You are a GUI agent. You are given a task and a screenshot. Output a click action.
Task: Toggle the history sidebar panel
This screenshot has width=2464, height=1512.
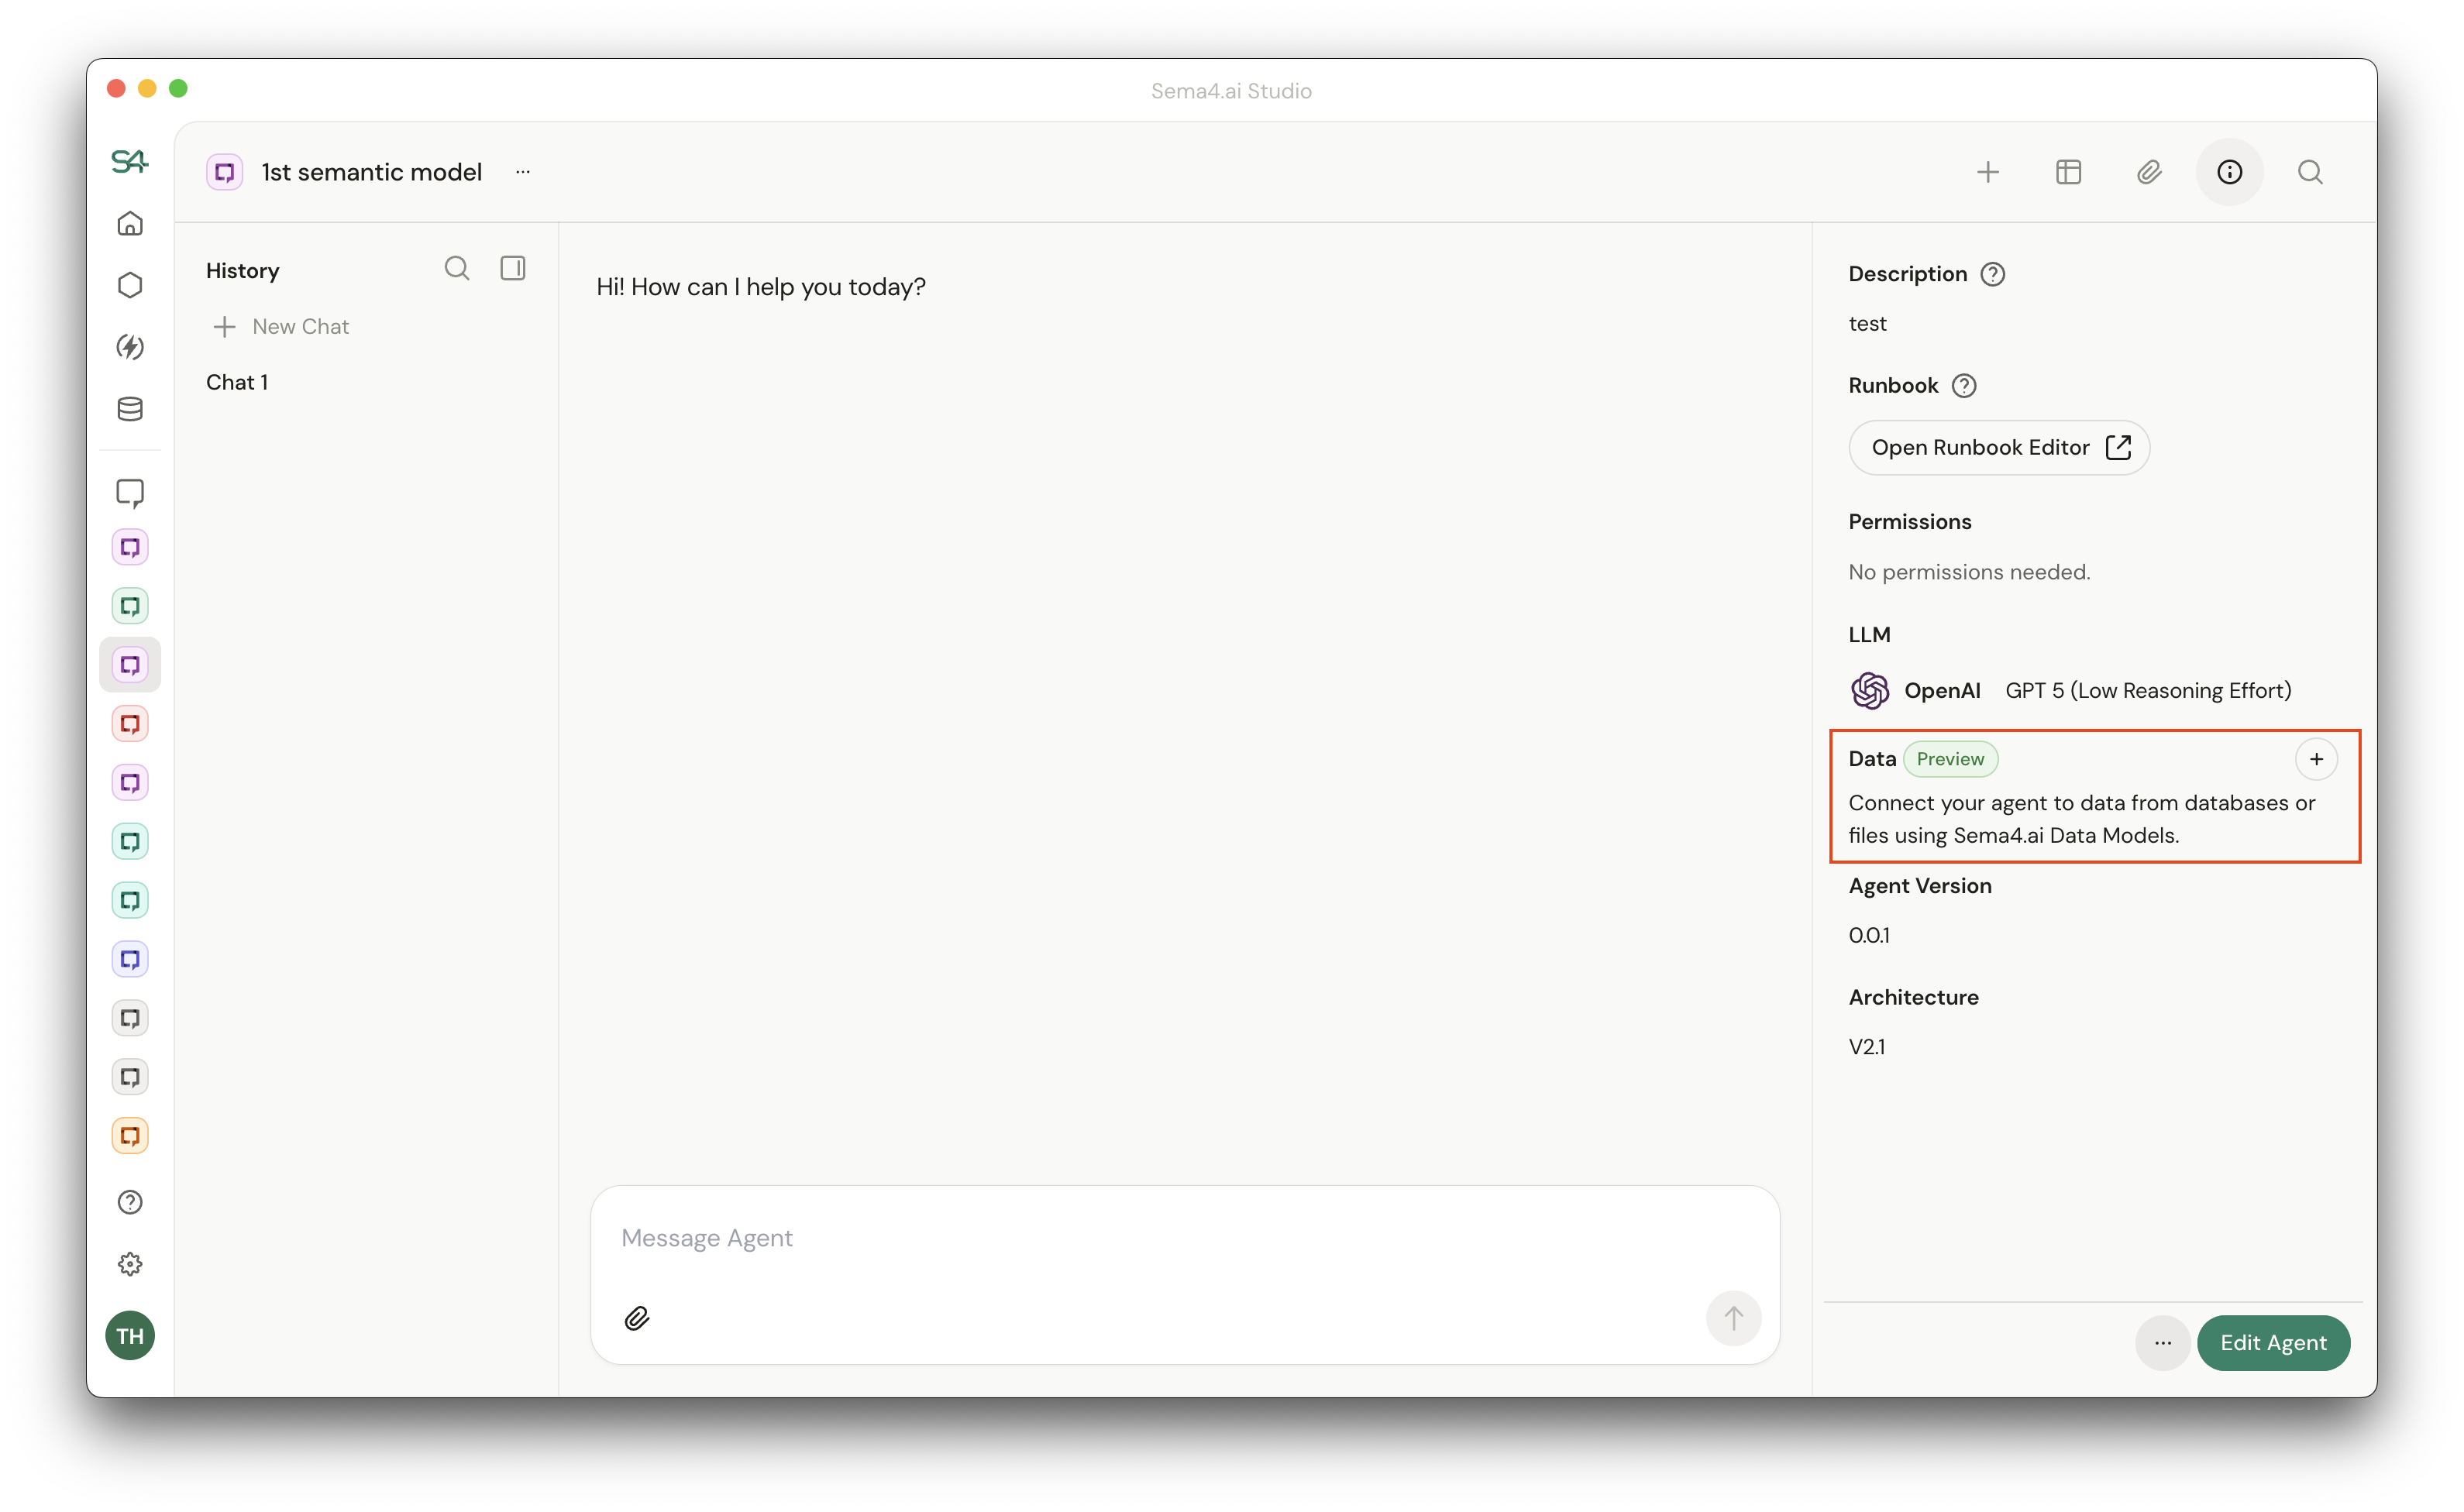[x=513, y=268]
